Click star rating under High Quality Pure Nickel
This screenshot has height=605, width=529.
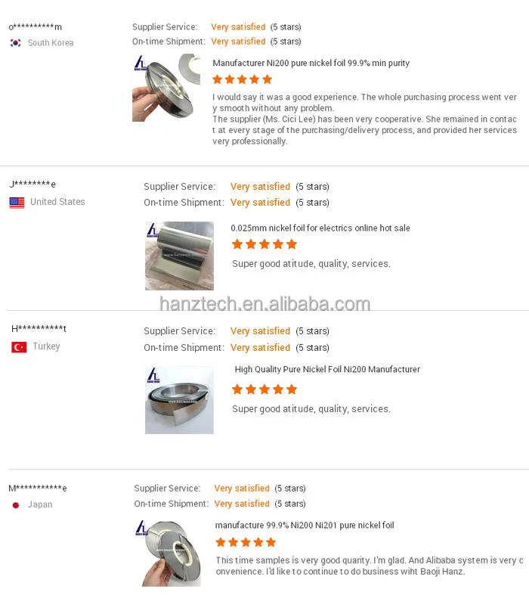pos(264,389)
